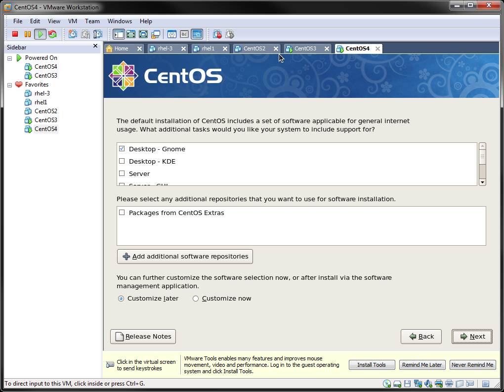This screenshot has height=392, width=504.
Task: Click the task list scroll up arrow
Action: (482, 146)
